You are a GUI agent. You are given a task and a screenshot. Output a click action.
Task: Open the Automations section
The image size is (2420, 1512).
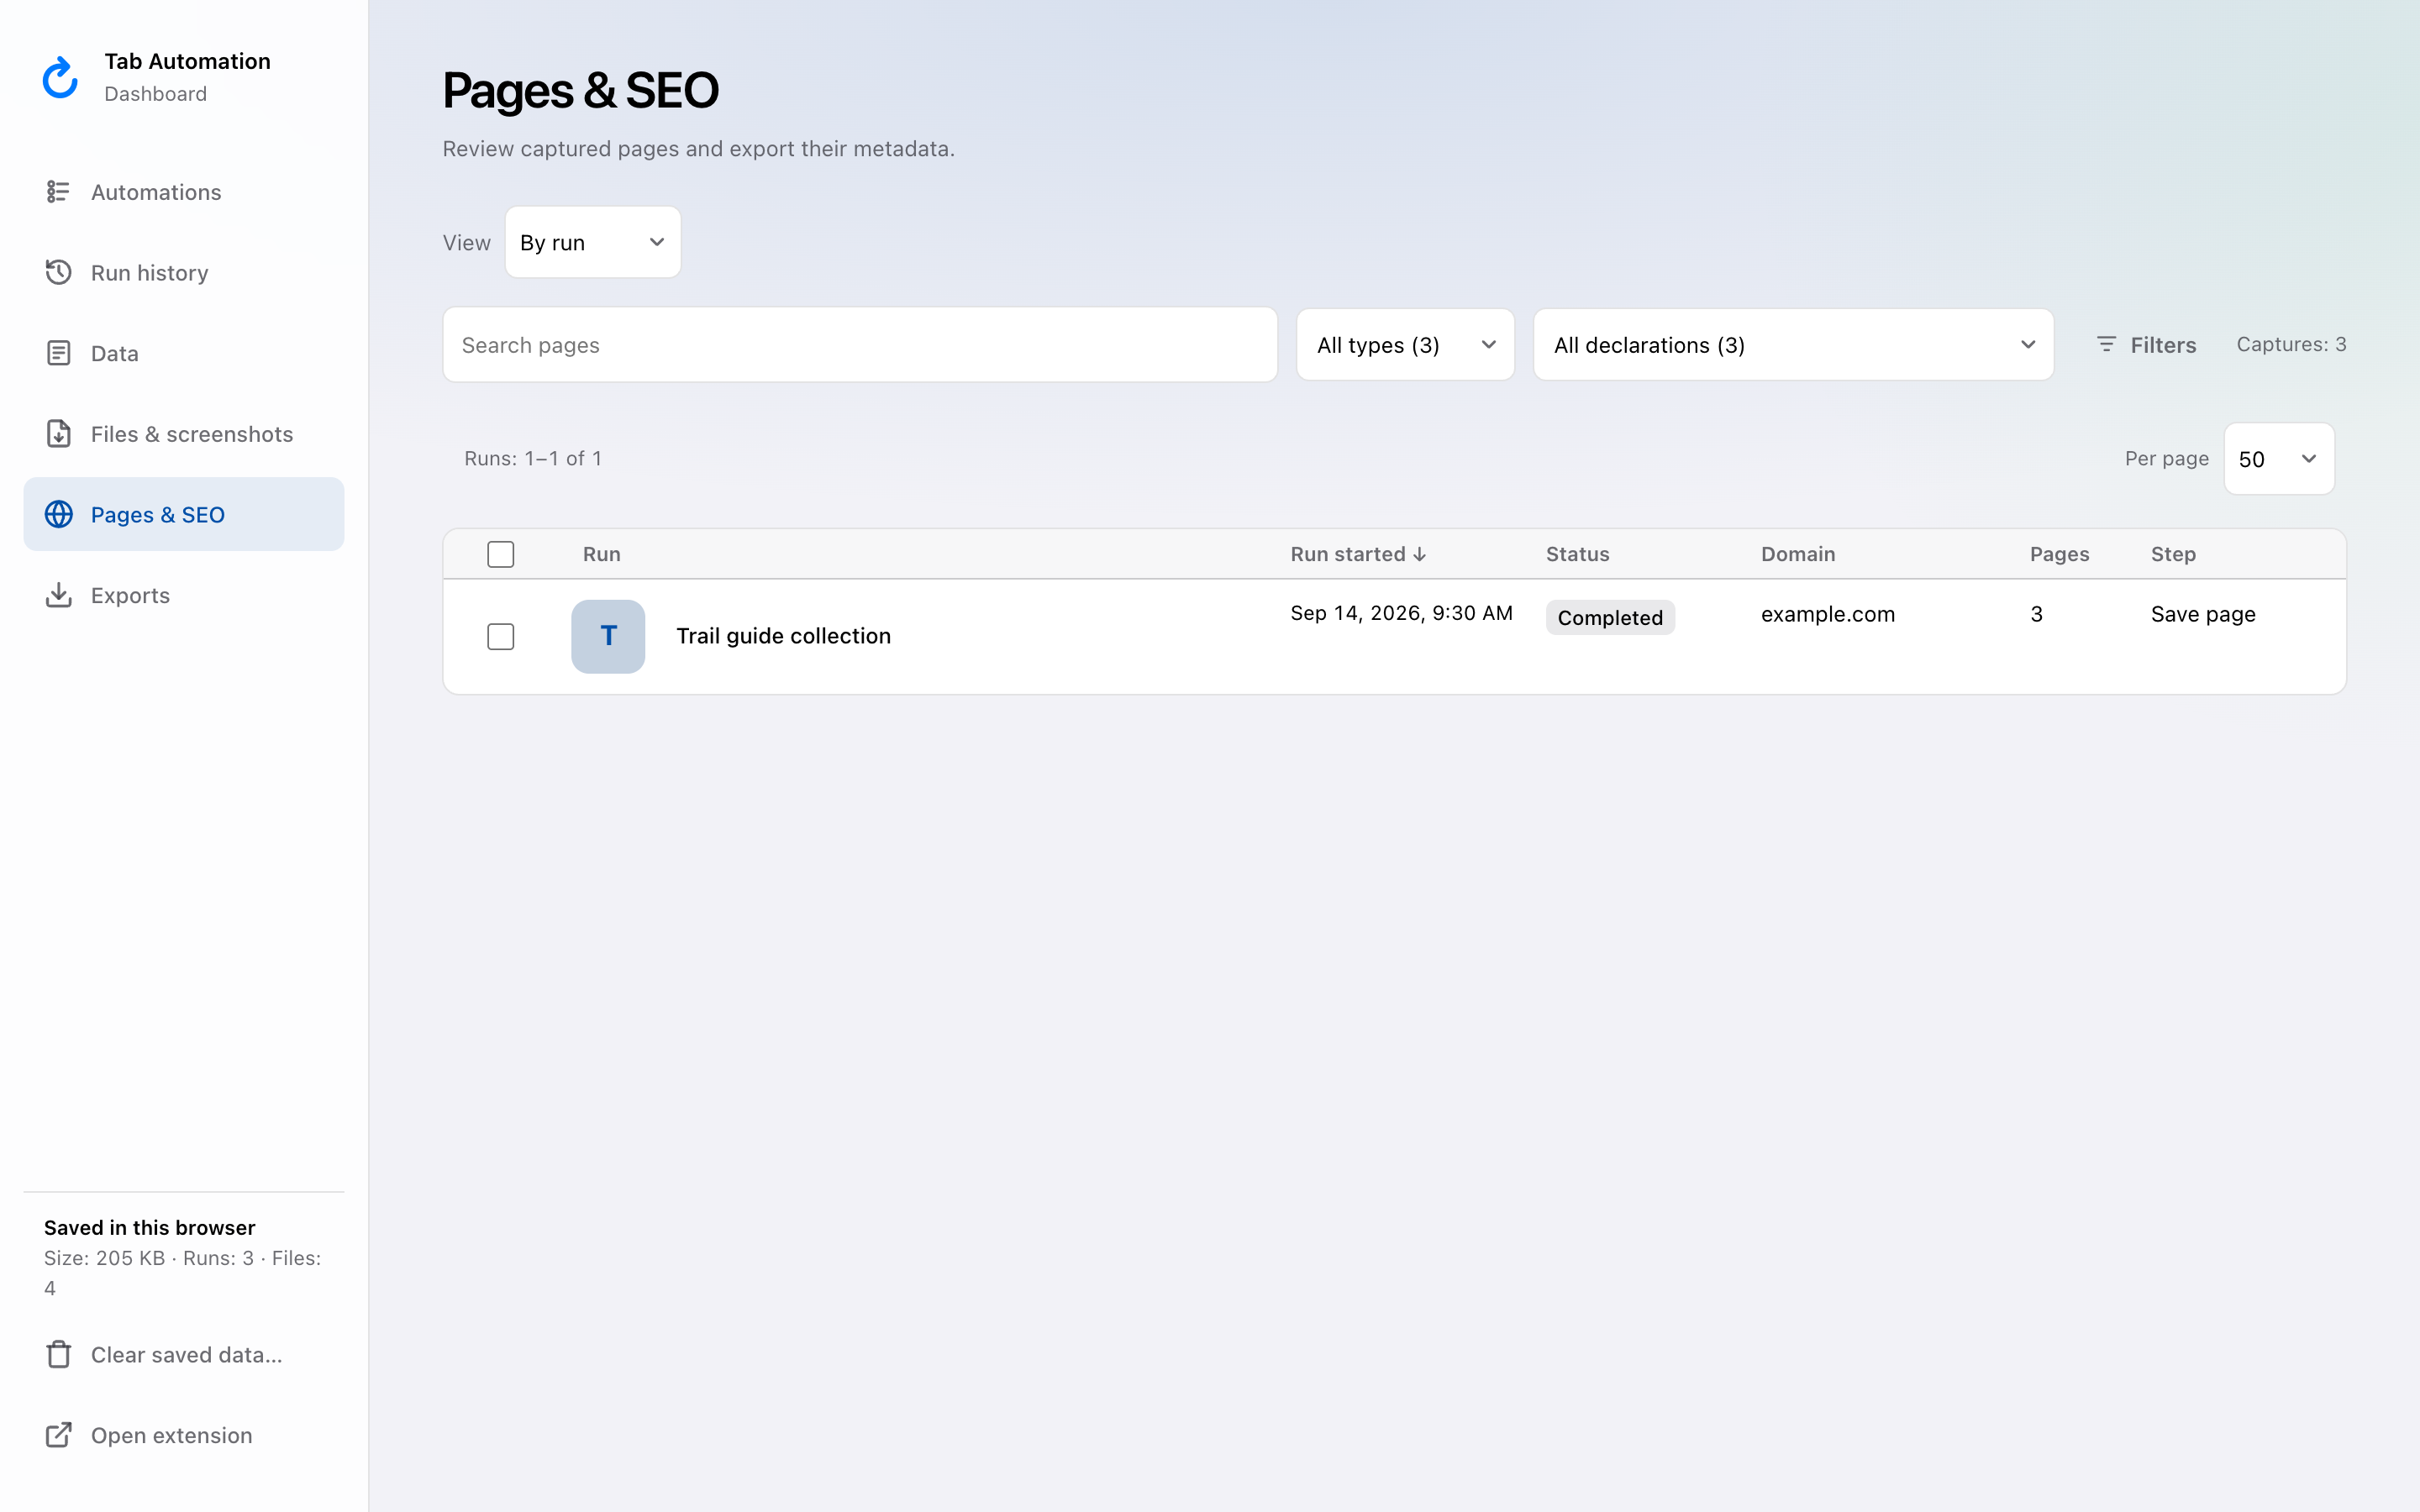tap(184, 191)
